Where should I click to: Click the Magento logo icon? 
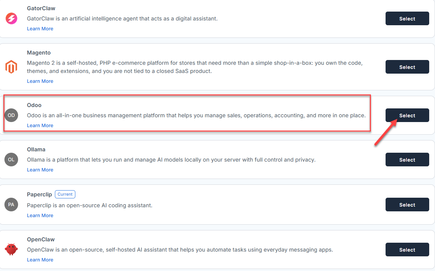point(11,66)
